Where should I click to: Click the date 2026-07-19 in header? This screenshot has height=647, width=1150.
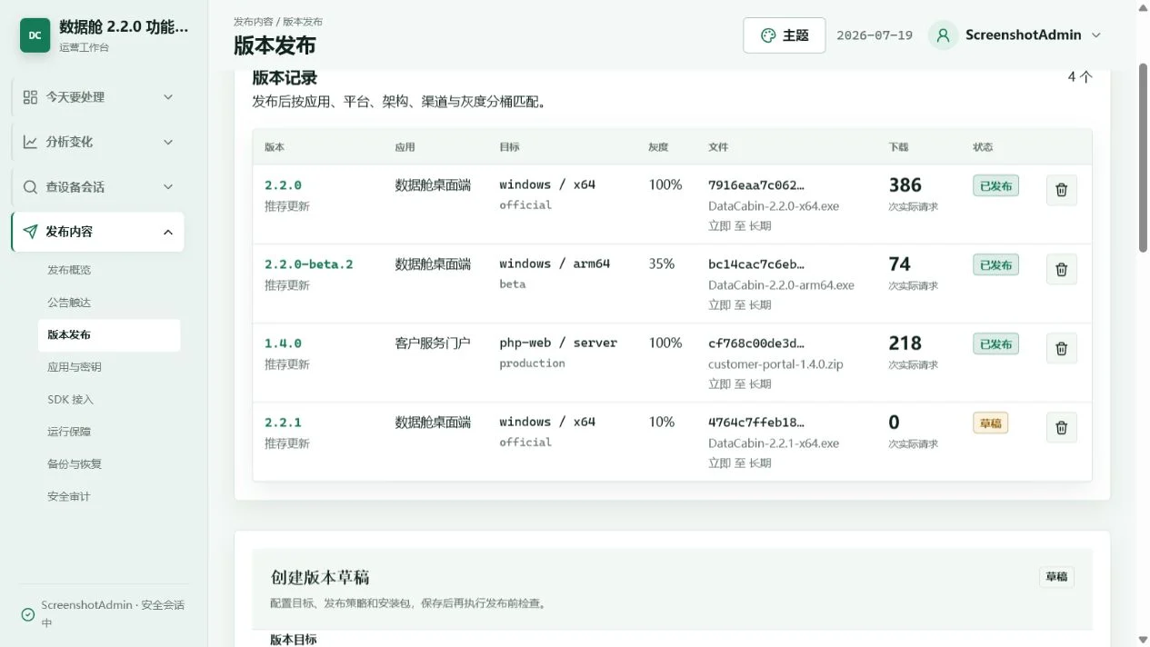pos(875,35)
